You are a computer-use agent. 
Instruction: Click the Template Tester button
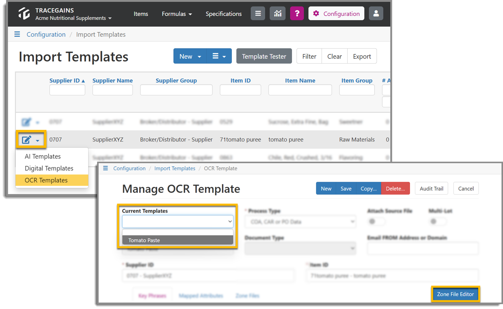(264, 56)
